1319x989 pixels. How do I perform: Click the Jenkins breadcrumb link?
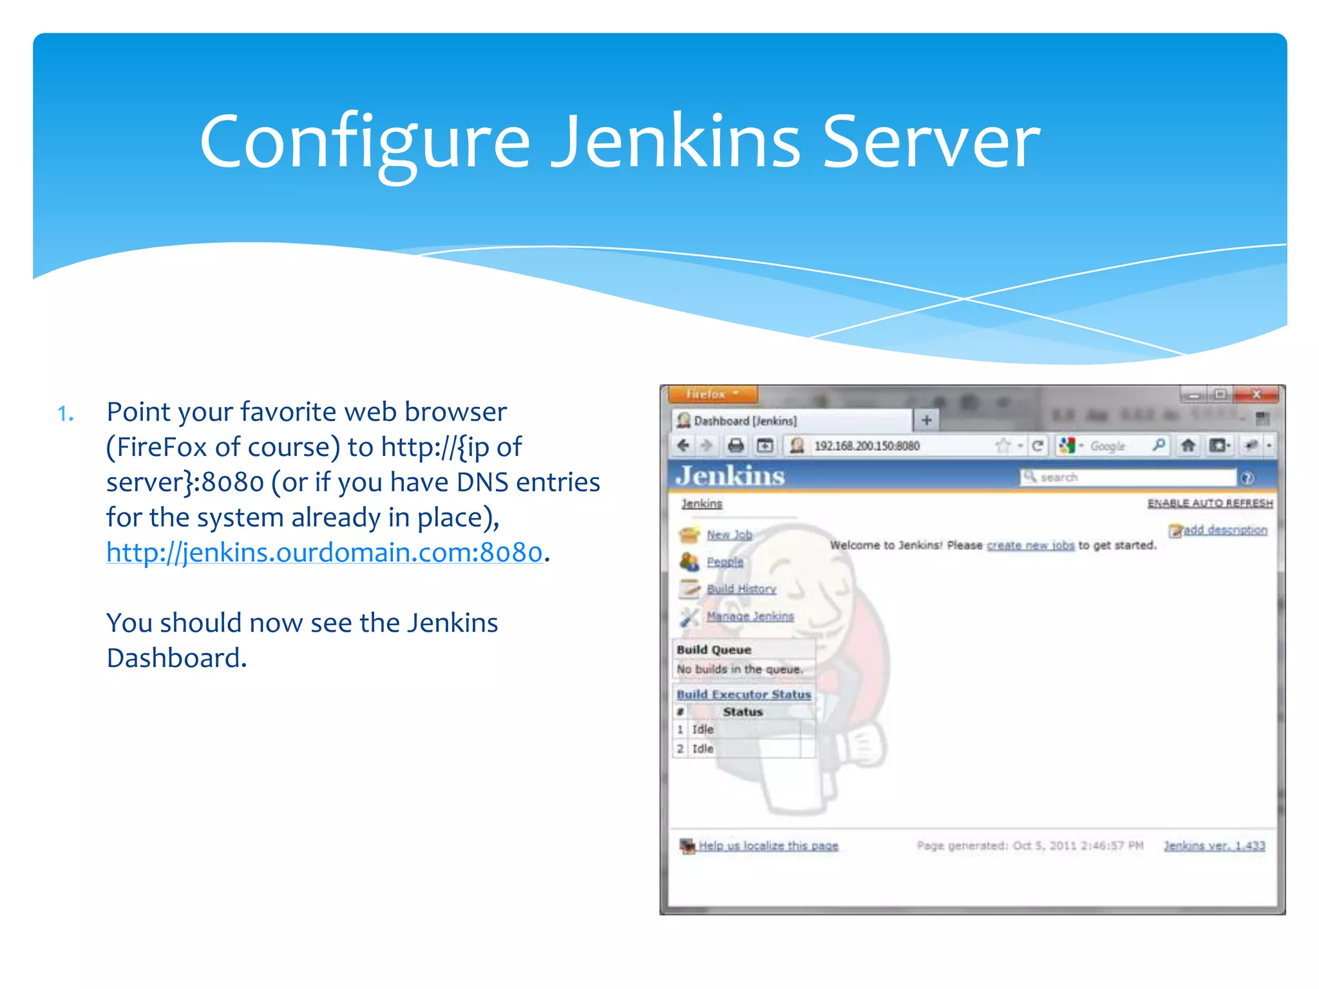click(702, 504)
